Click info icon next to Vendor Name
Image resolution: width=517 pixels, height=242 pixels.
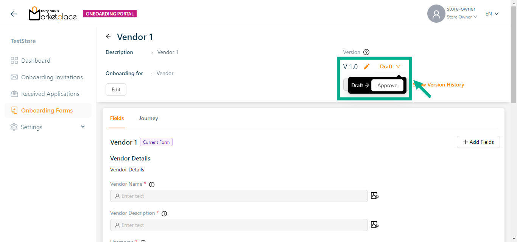pos(152,185)
